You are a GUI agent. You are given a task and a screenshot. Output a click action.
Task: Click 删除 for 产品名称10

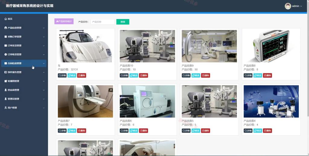tap(143, 75)
